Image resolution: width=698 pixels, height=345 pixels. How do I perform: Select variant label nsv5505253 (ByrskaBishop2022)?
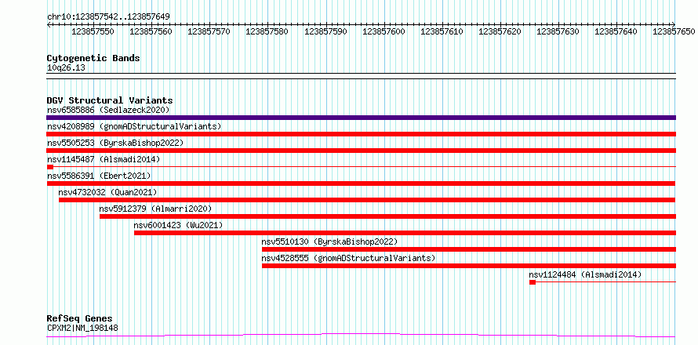(115, 143)
